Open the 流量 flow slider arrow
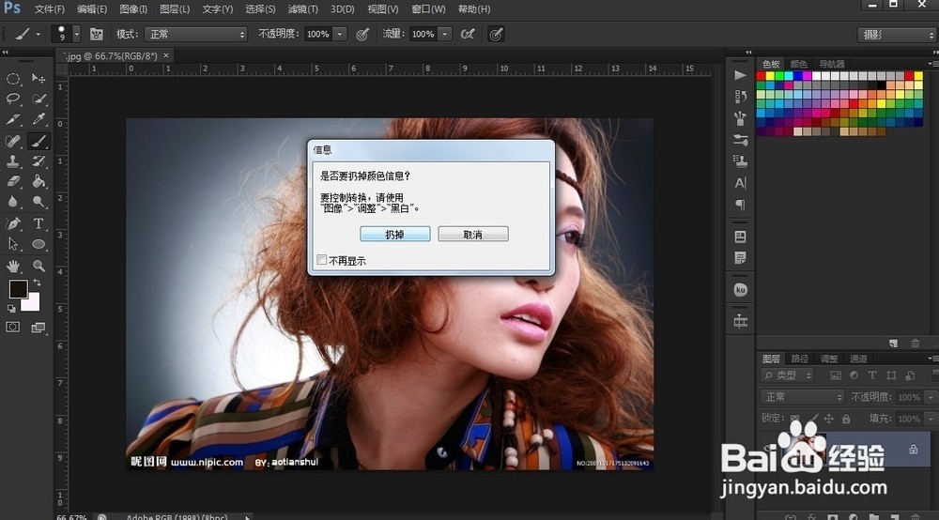939x520 pixels. pos(445,34)
